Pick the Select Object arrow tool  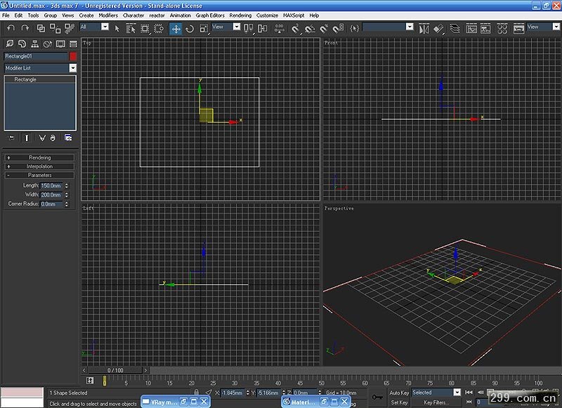pos(117,29)
